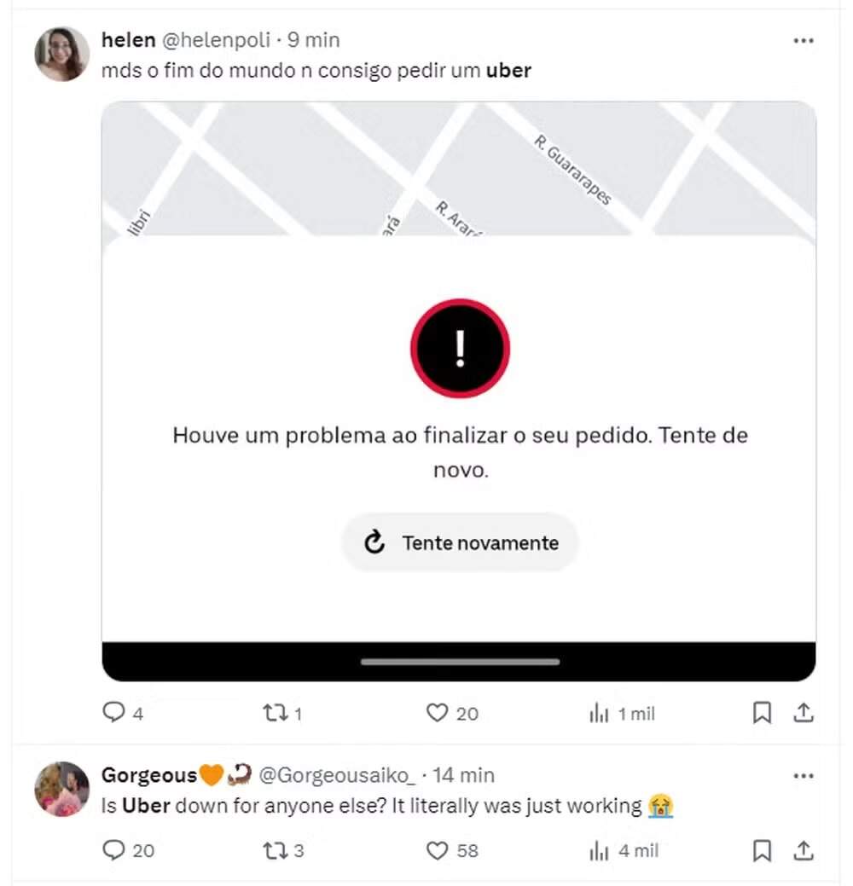
Task: Open more options for helen's tweet
Action: tap(804, 40)
